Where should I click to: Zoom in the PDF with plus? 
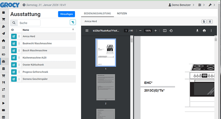point(156,31)
